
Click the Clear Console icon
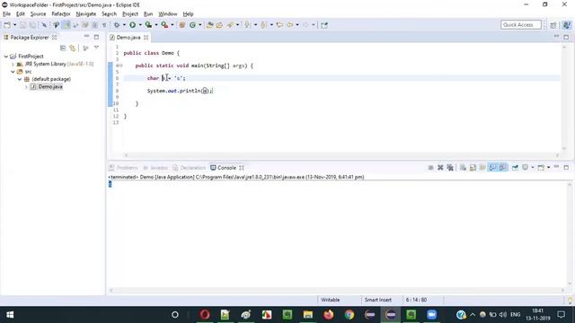(x=464, y=168)
